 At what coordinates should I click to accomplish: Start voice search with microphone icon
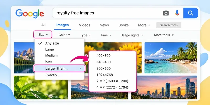click(x=177, y=13)
